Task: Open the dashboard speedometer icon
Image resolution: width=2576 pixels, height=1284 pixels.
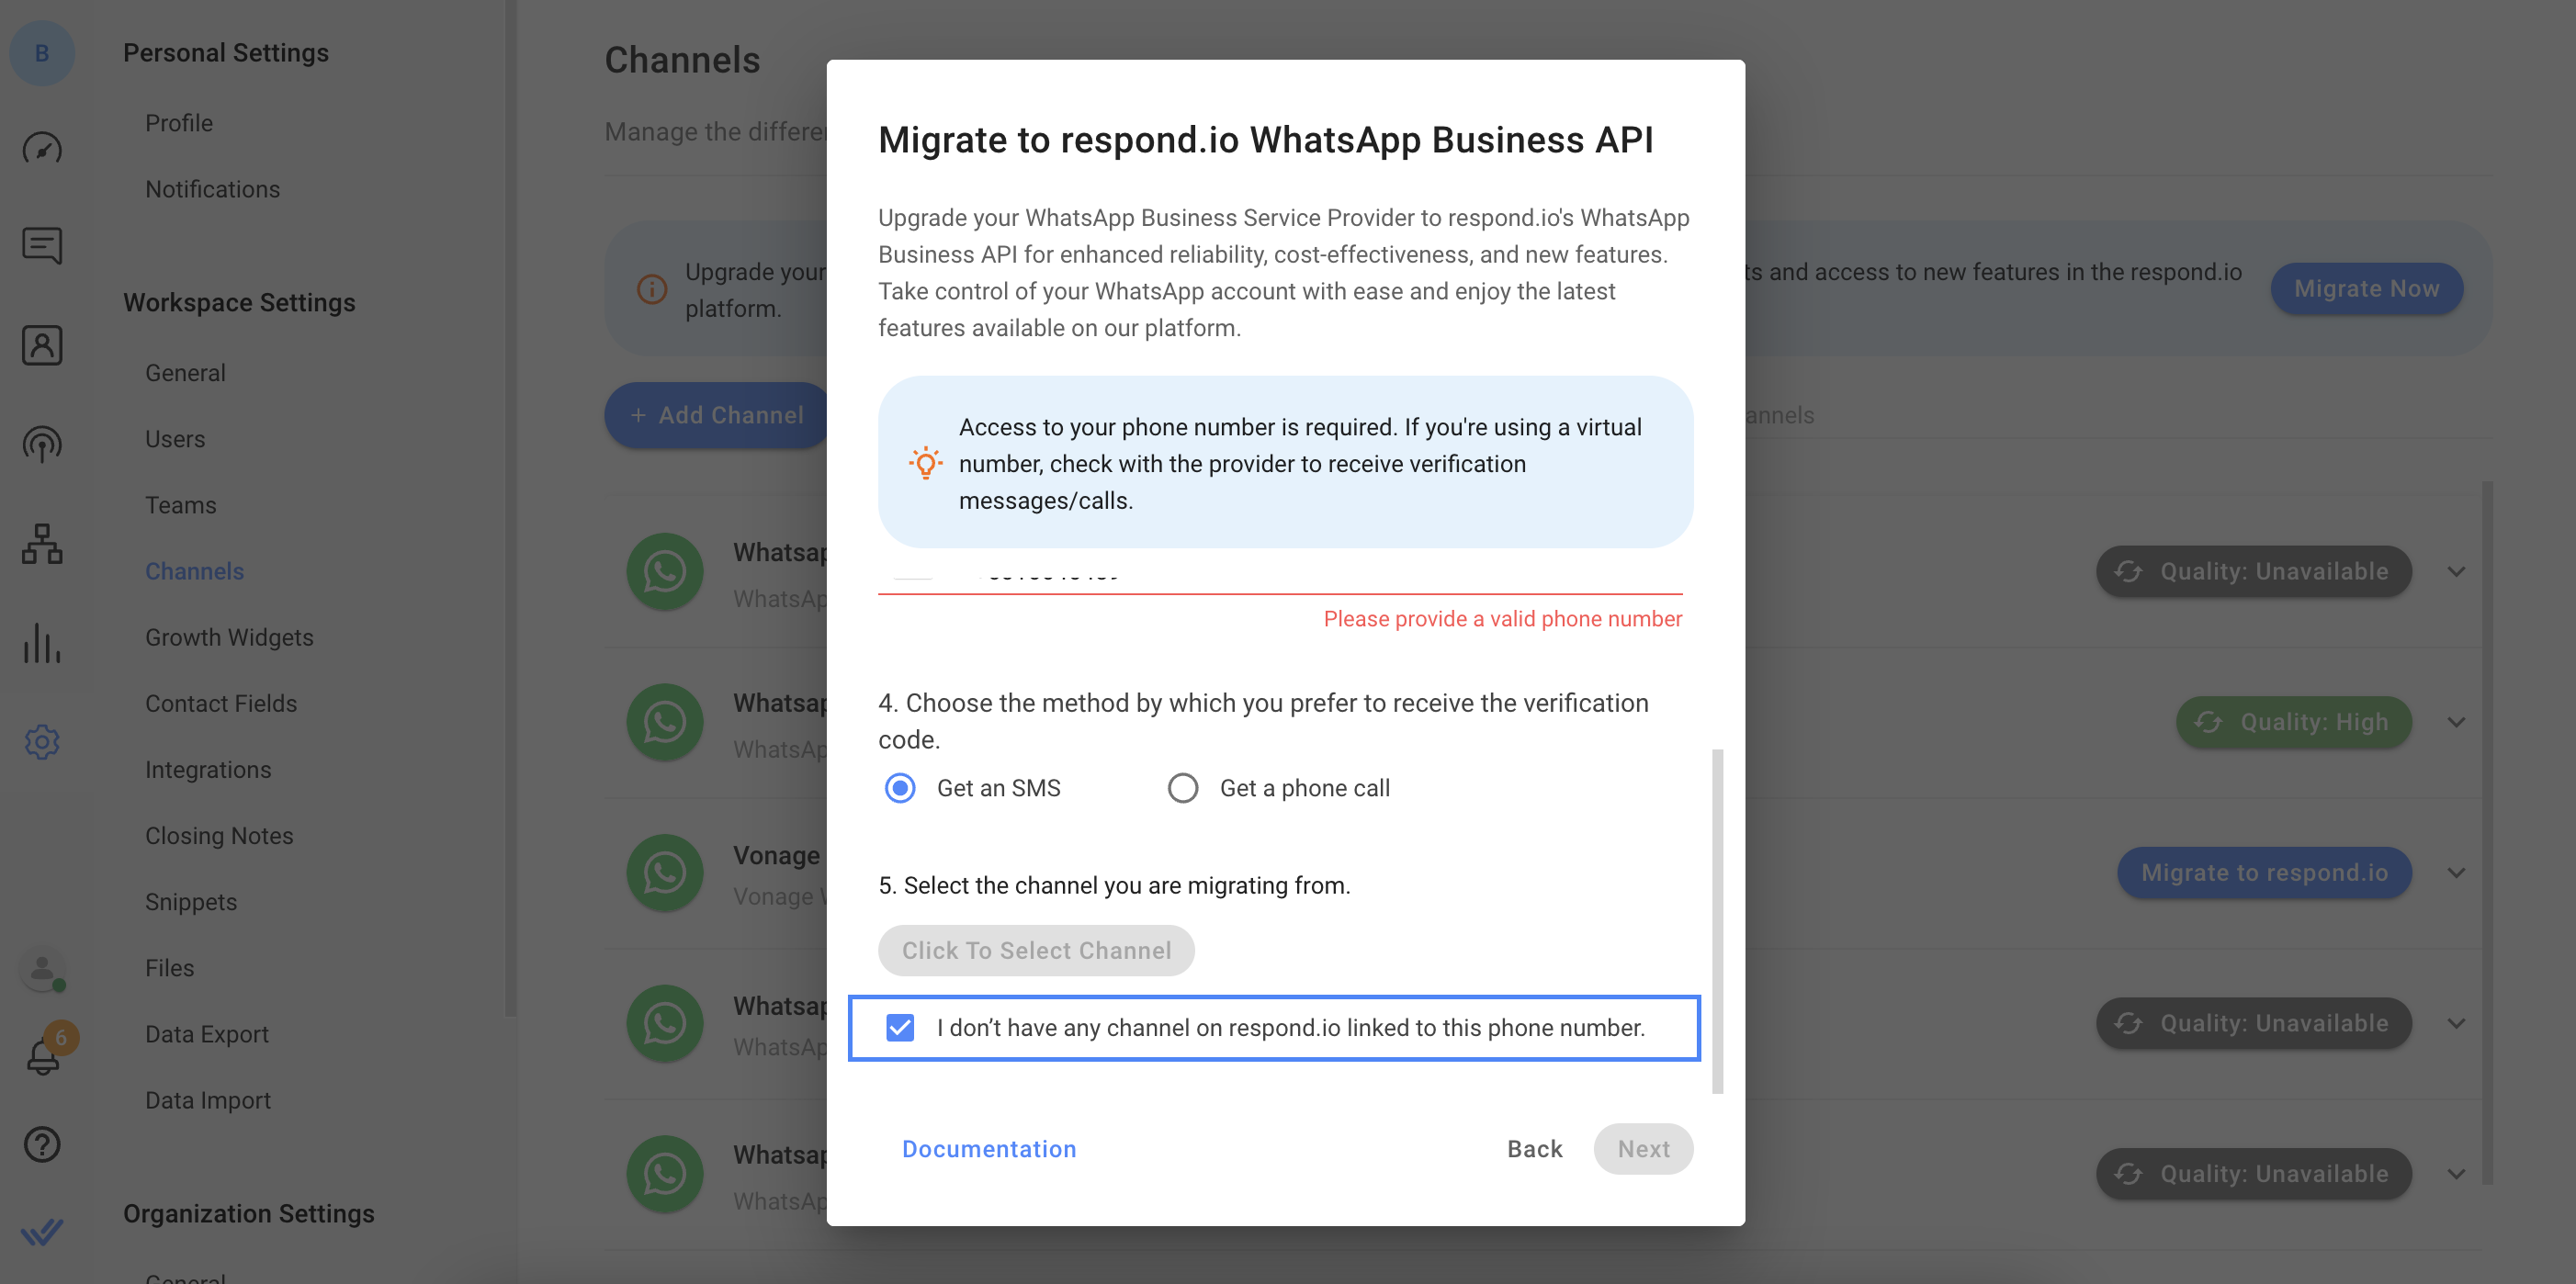Action: [x=42, y=148]
